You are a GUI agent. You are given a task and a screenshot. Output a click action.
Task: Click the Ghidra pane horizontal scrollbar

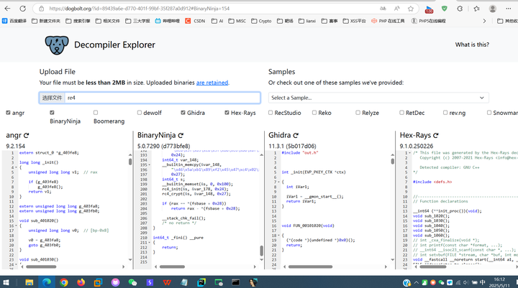coord(310,266)
